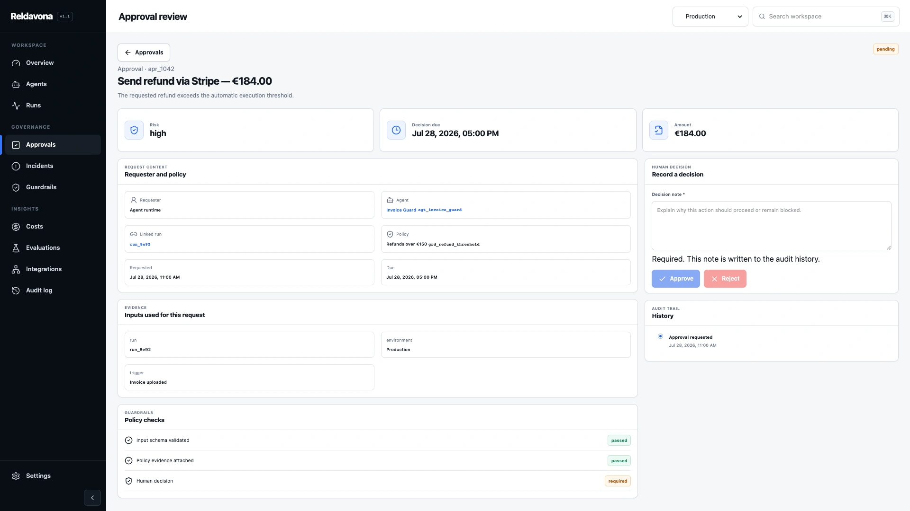Click the Approval requested history marker

click(x=660, y=336)
